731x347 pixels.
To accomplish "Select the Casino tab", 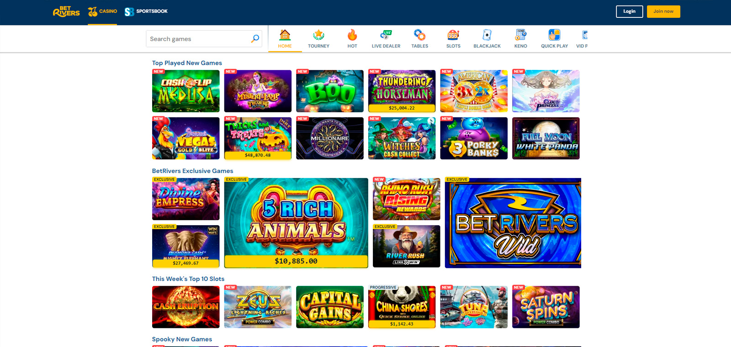I will pyautogui.click(x=102, y=11).
